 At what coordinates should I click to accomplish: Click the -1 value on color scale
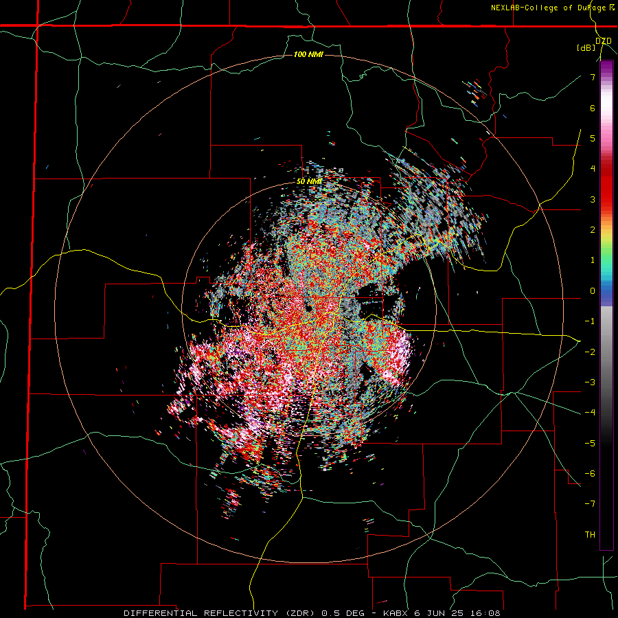coord(590,321)
